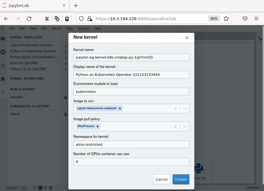Open settings gear for openpbs cluster
The image size is (264, 191).
(x=66, y=98)
